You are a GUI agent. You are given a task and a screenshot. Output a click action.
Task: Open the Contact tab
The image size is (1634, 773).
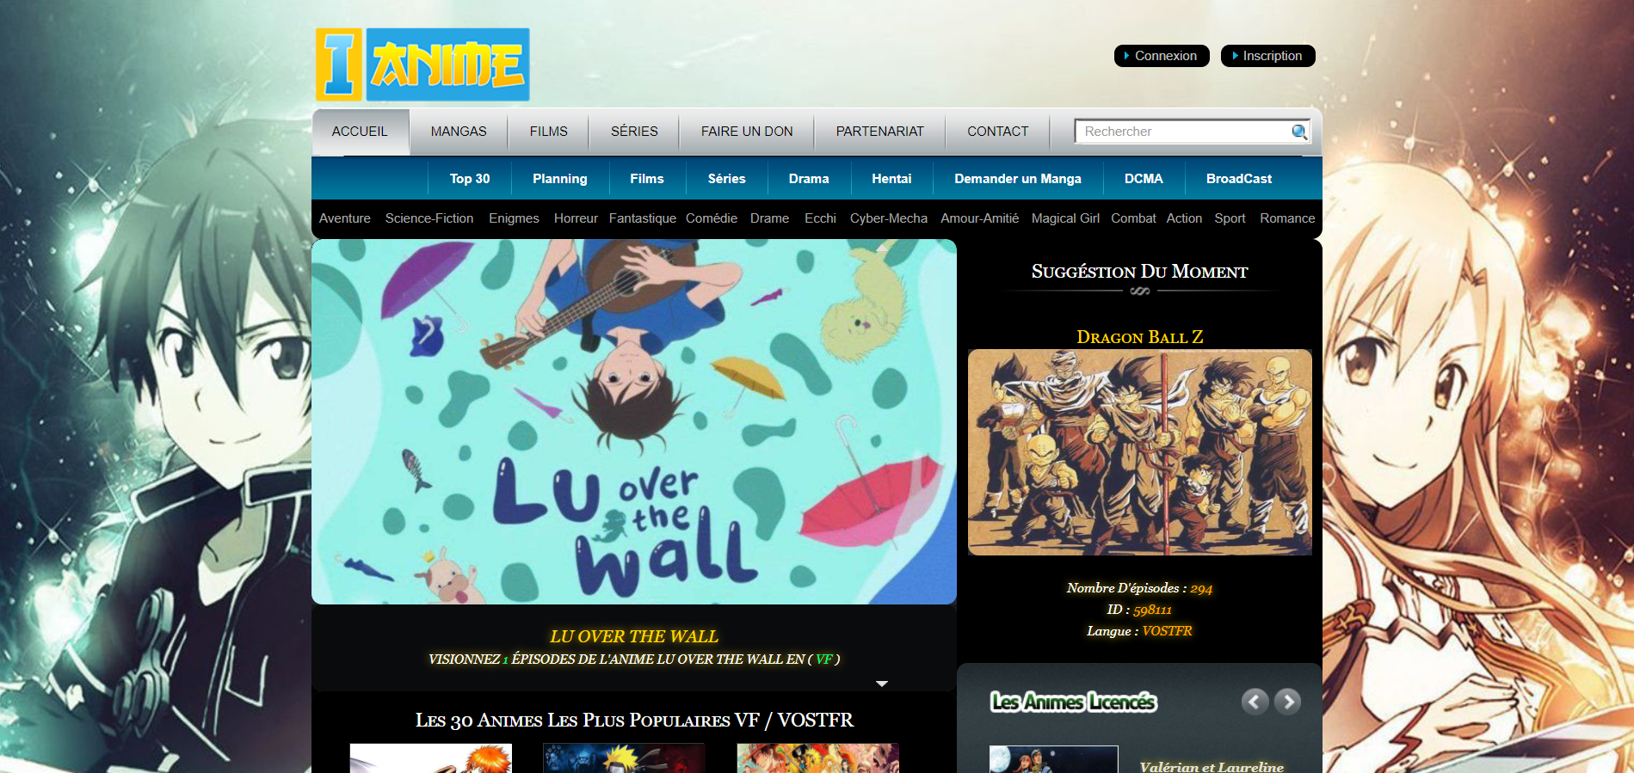[997, 132]
